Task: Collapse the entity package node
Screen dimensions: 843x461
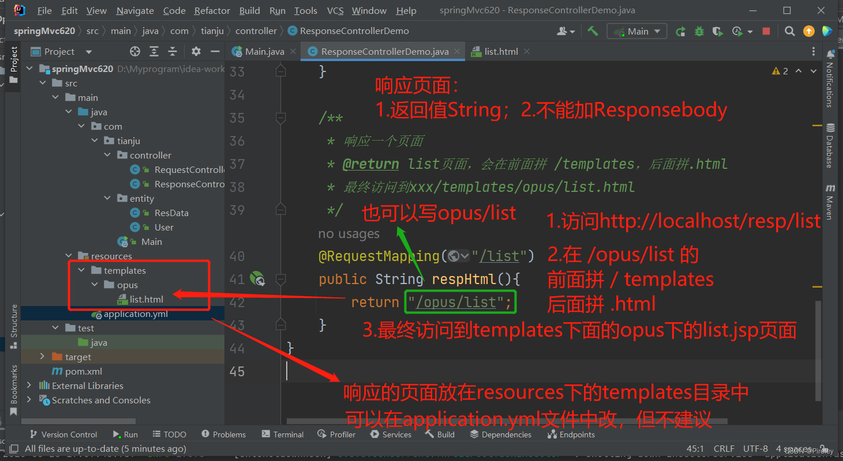Action: [x=108, y=198]
